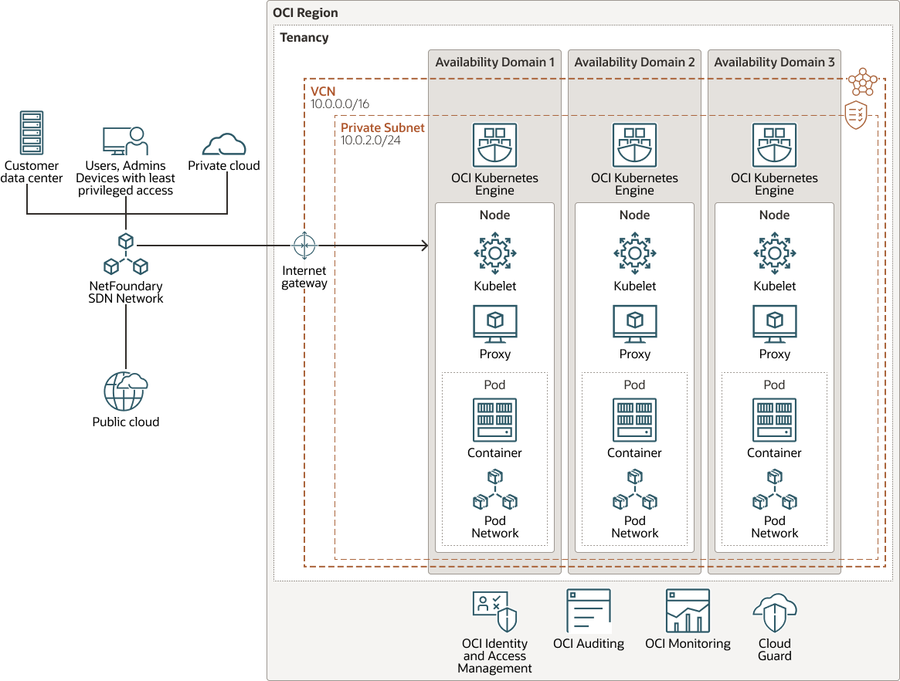Screen dimensions: 900x681
Task: Select the Kubelet gear icon in Availability Domain 2
Action: tap(634, 253)
